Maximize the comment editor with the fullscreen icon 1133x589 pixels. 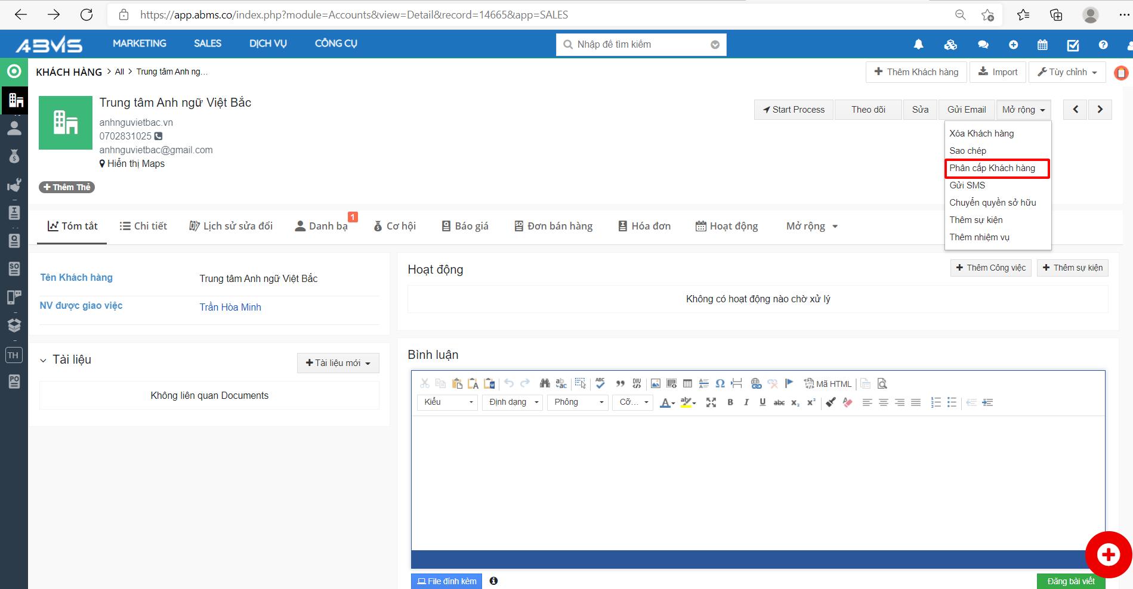pyautogui.click(x=711, y=402)
